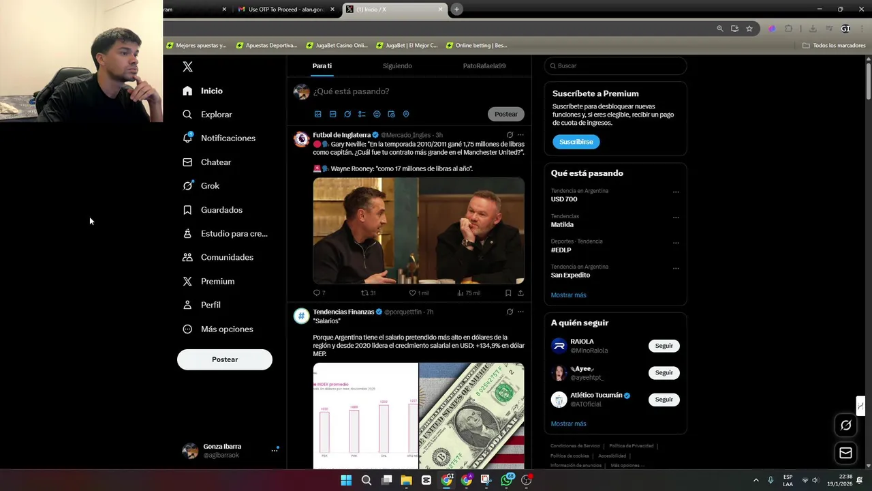This screenshot has width=872, height=491.
Task: Schedule the post with calendar icon
Action: coord(391,114)
